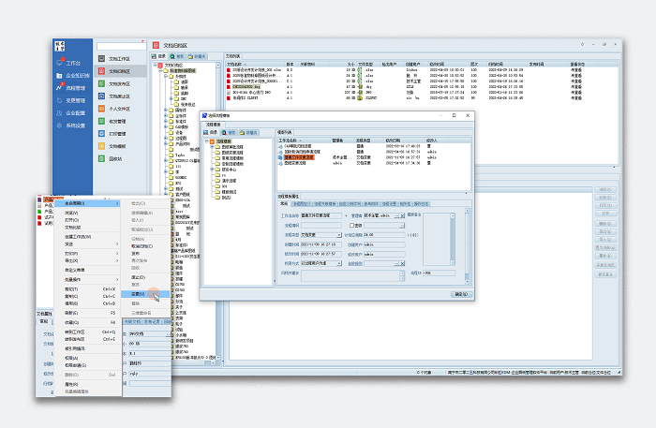Open 系统设置 in the blue sidebar
Image resolution: width=656 pixels, height=428 pixels.
tap(75, 125)
